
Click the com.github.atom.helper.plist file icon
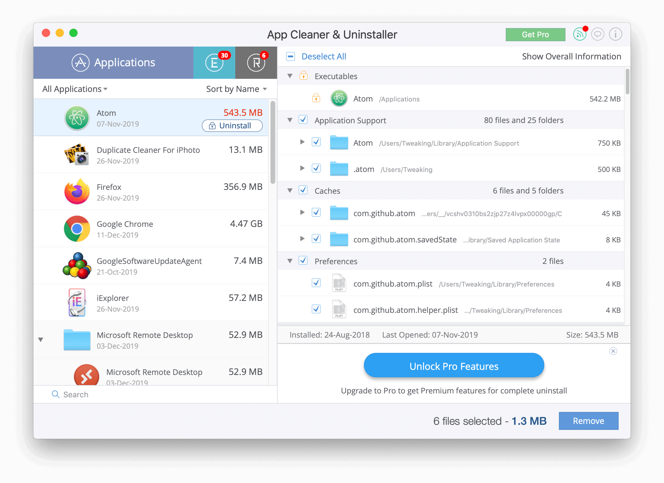[x=339, y=309]
